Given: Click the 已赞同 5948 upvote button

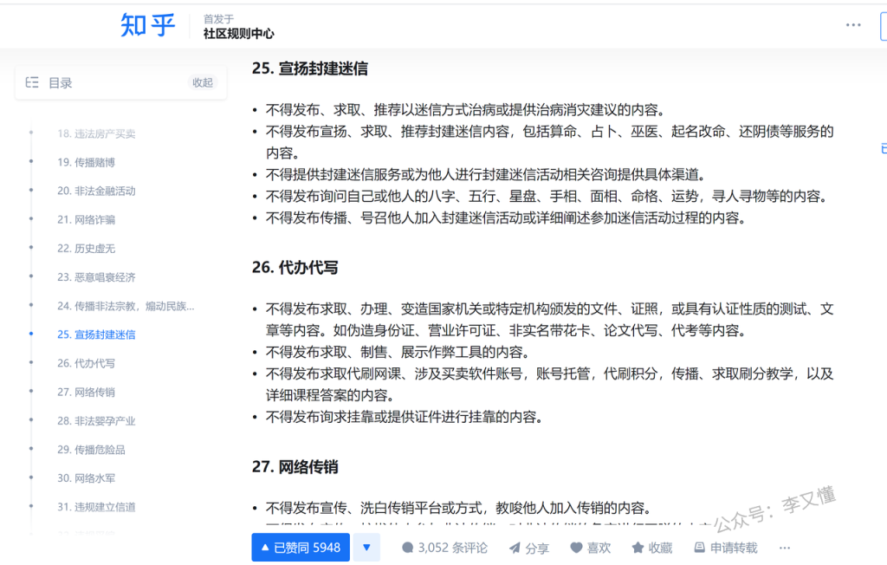Looking at the screenshot, I should 301,548.
